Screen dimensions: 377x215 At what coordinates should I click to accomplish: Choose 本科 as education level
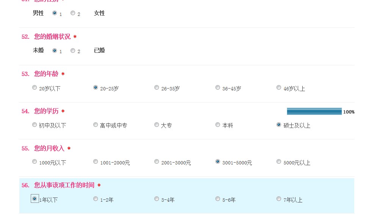pyautogui.click(x=218, y=125)
